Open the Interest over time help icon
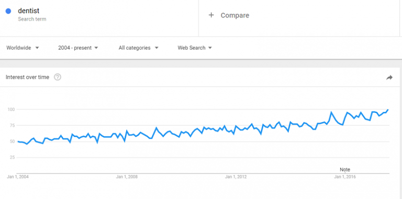 coord(58,77)
